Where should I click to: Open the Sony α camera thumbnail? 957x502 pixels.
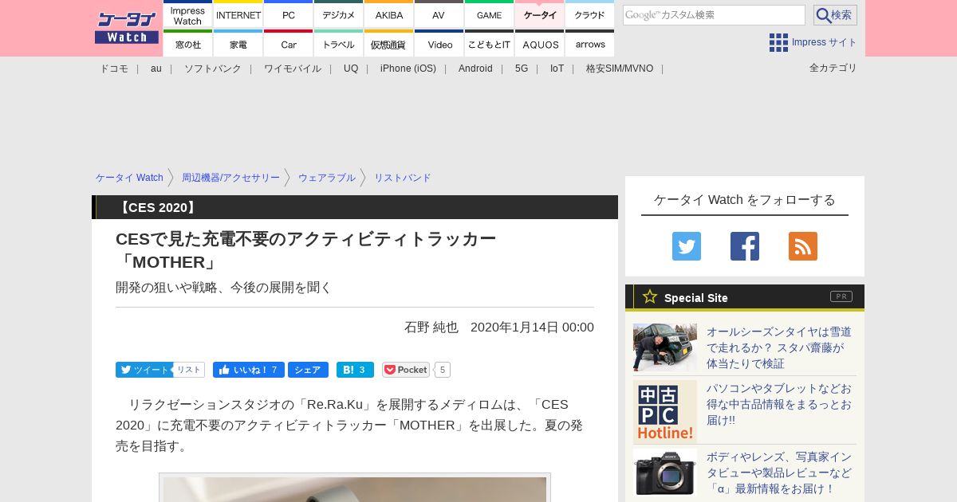tap(665, 473)
